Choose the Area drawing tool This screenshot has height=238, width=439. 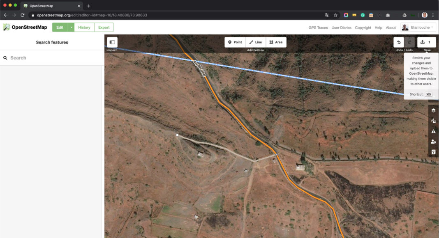276,42
